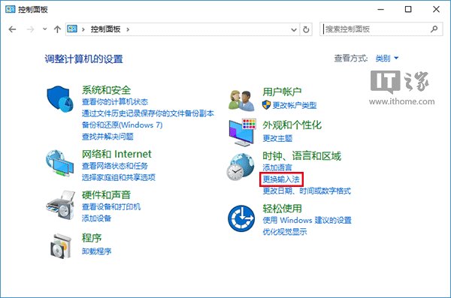
Task: Expand the chevron after 控制面板 in address bar
Action: pos(128,29)
